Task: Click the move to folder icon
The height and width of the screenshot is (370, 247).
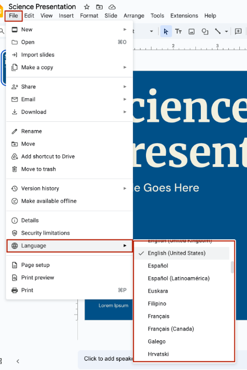Action: pos(99,7)
